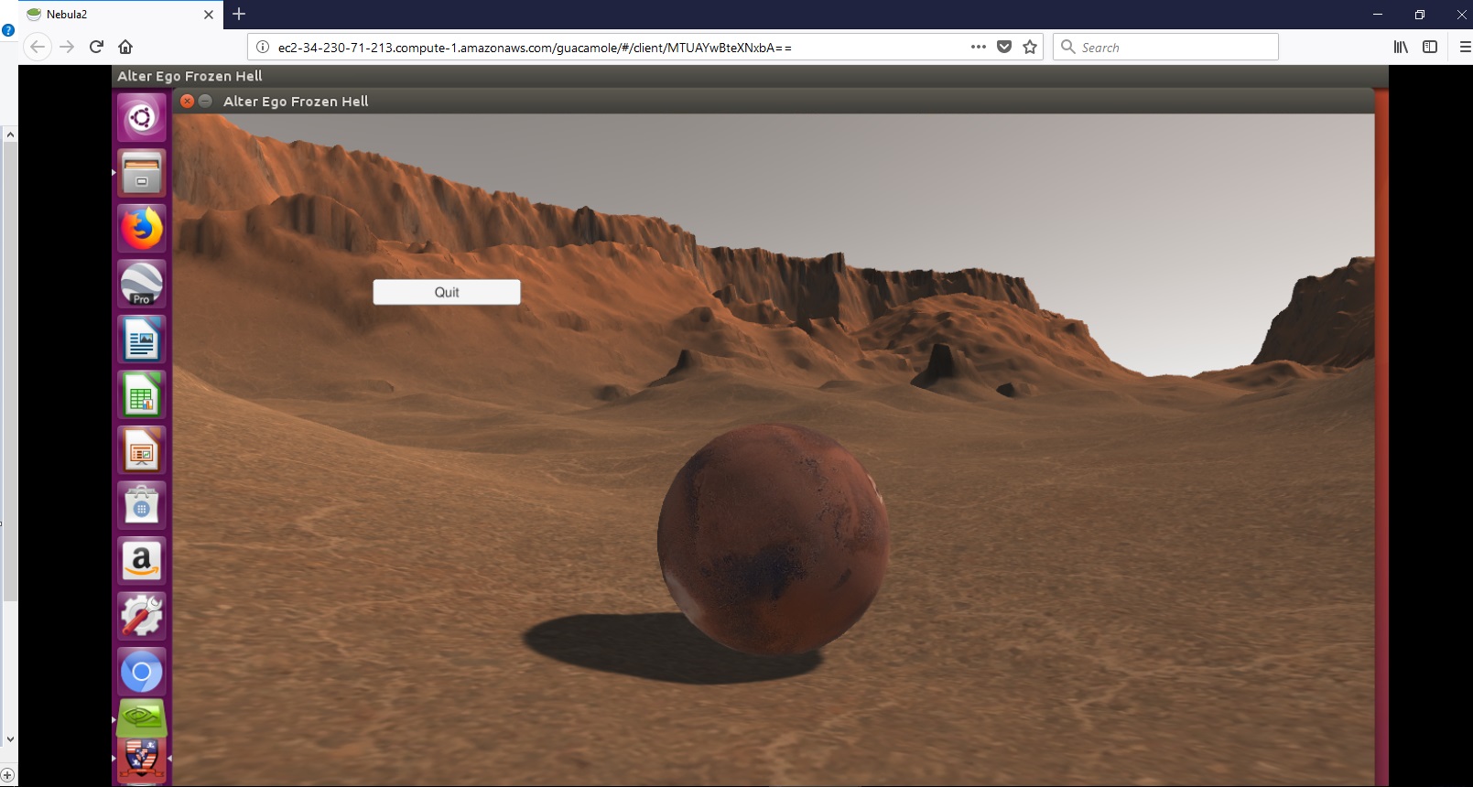This screenshot has height=787, width=1473.
Task: Open LibreOffice Impress from the dock
Action: [x=141, y=450]
